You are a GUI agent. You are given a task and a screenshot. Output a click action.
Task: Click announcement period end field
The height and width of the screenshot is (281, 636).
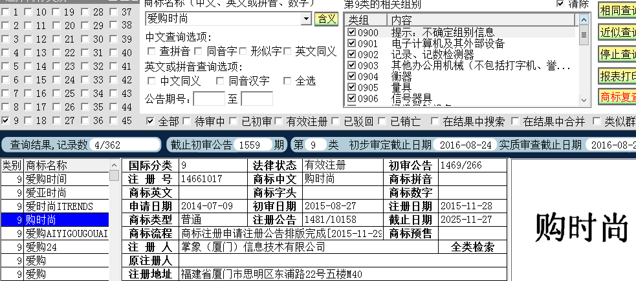click(x=257, y=99)
